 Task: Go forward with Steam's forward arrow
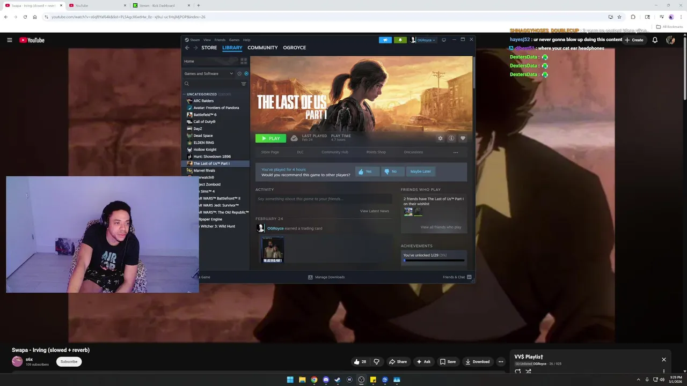[x=195, y=48]
